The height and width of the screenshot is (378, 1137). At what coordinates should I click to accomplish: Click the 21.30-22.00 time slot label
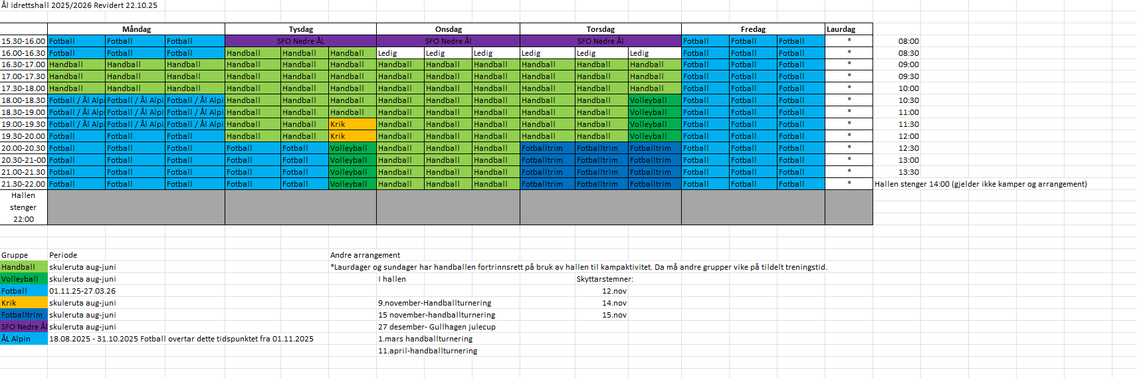(23, 184)
